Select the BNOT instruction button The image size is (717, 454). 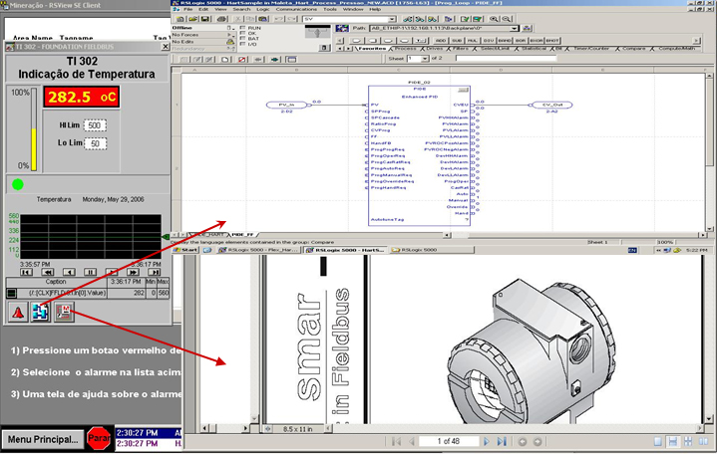[x=552, y=41]
